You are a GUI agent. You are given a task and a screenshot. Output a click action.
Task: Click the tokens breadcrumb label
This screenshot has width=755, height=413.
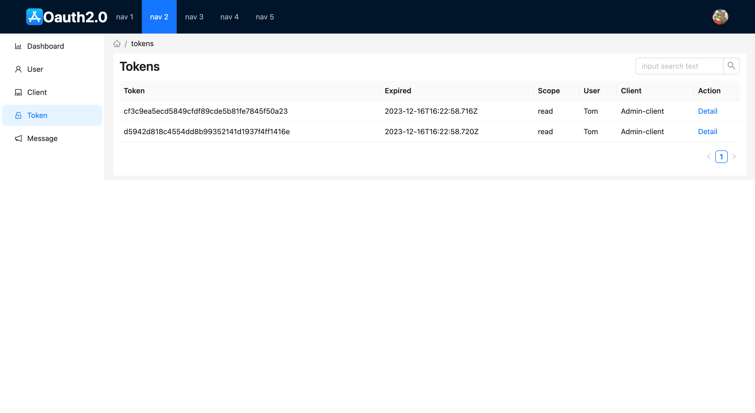tap(142, 43)
